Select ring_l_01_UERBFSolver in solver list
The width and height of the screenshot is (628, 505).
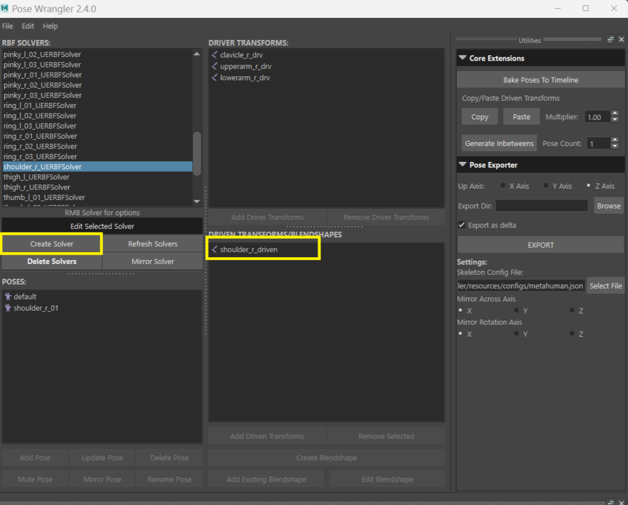97,106
